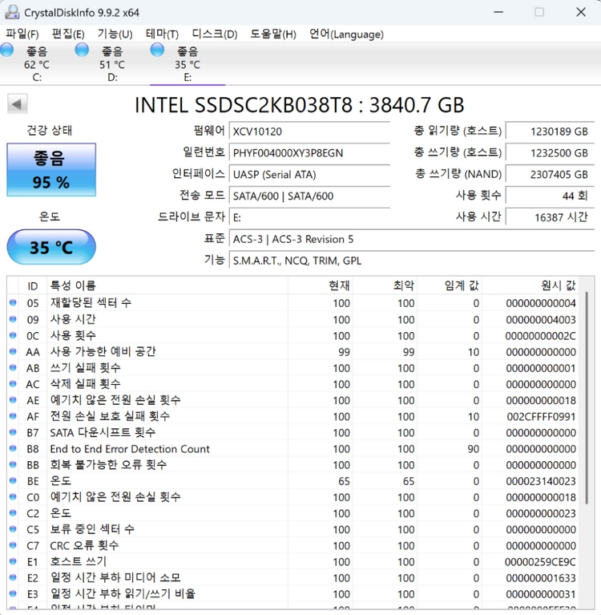Screen dimensions: 601x615
Task: Click raw value 00000259CE9C
Action: point(540,561)
